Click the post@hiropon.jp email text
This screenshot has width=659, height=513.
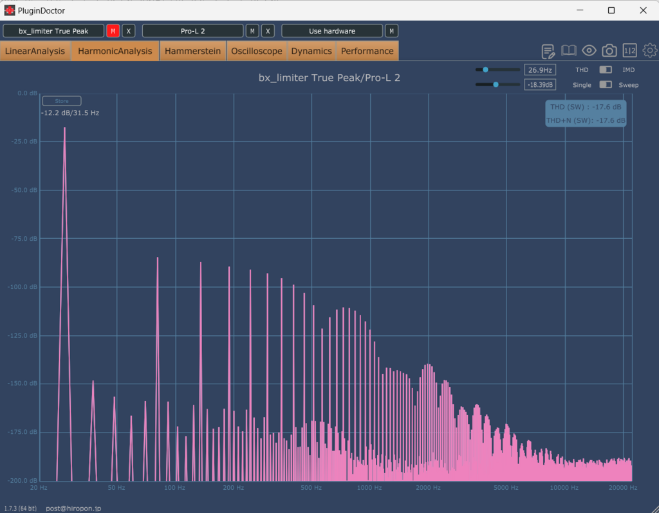(x=73, y=508)
